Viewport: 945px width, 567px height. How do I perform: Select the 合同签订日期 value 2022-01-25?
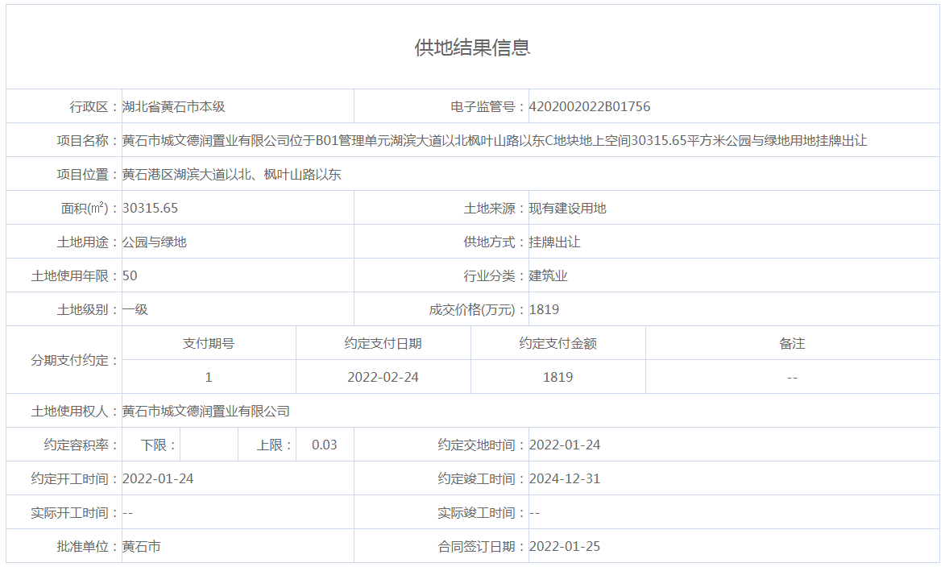click(565, 547)
